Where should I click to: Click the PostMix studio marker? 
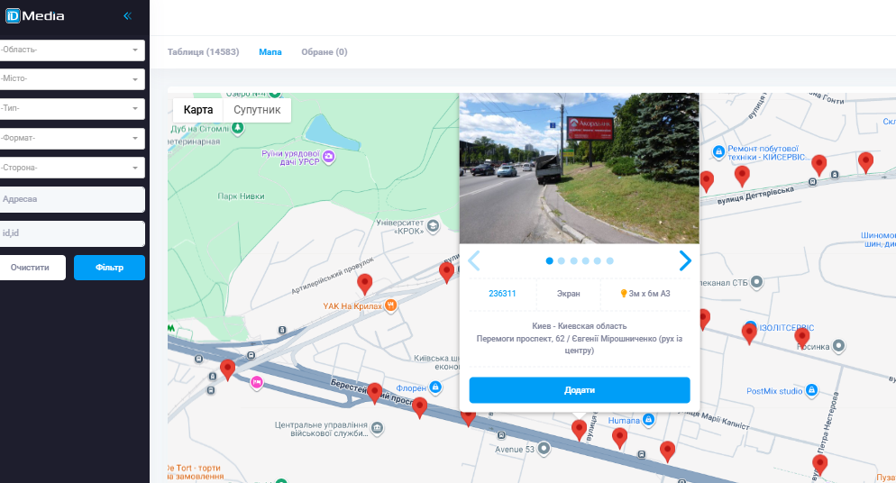tap(811, 390)
